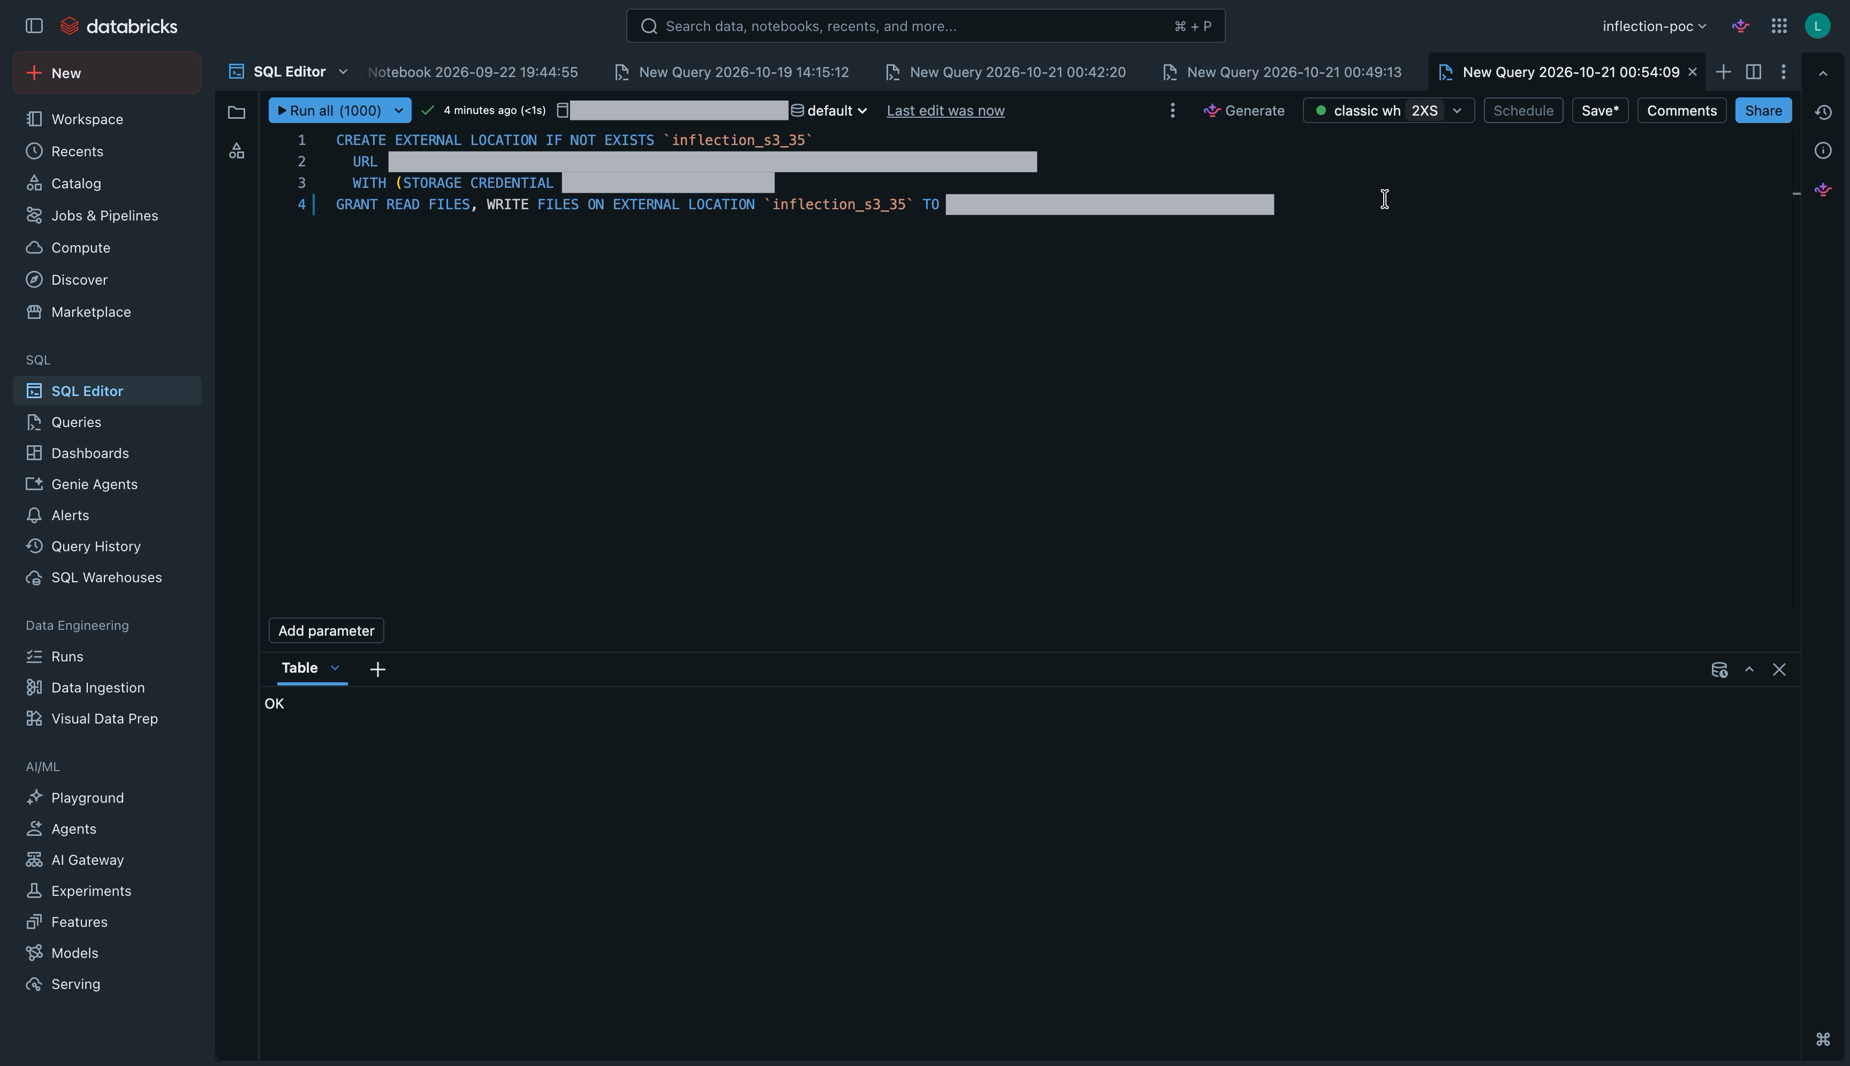Open editor toolbar kebab menu

[x=1172, y=111]
